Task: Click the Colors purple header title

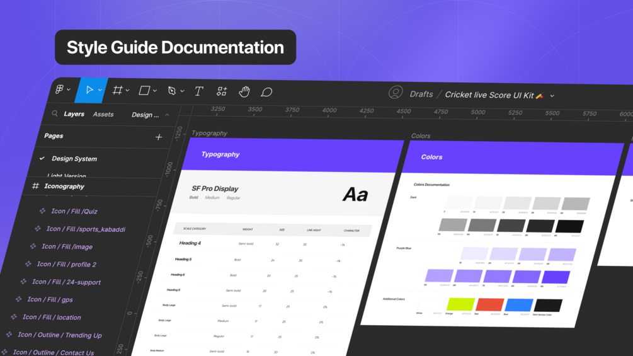Action: 431,157
